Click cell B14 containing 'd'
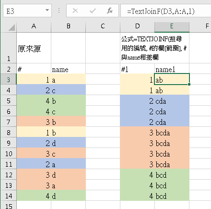The image size is (211, 209). click(69, 196)
